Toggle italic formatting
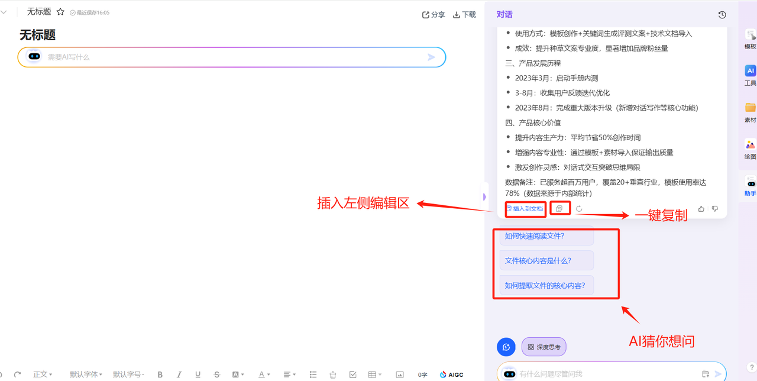The height and width of the screenshot is (381, 757). [x=179, y=374]
